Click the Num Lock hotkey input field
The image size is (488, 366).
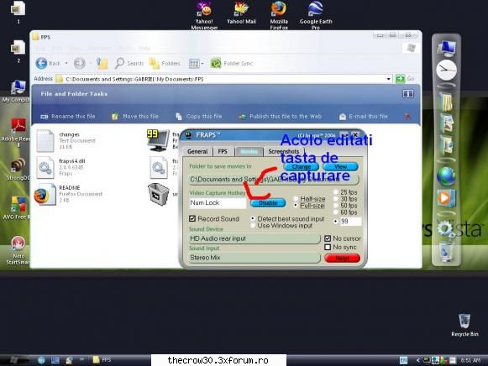218,203
